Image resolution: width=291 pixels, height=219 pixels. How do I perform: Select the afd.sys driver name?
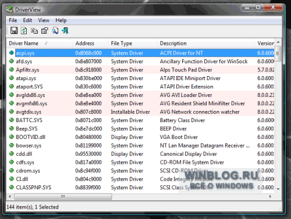(24, 62)
